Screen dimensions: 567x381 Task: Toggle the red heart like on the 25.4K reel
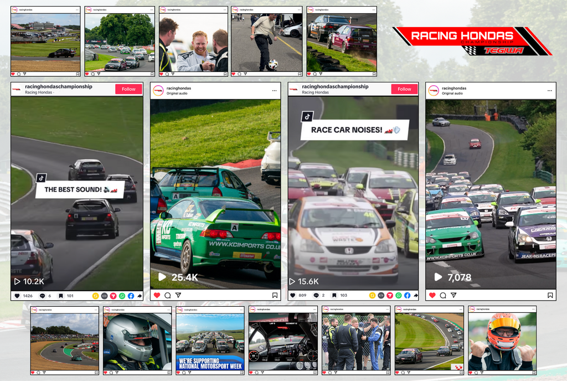tap(157, 296)
